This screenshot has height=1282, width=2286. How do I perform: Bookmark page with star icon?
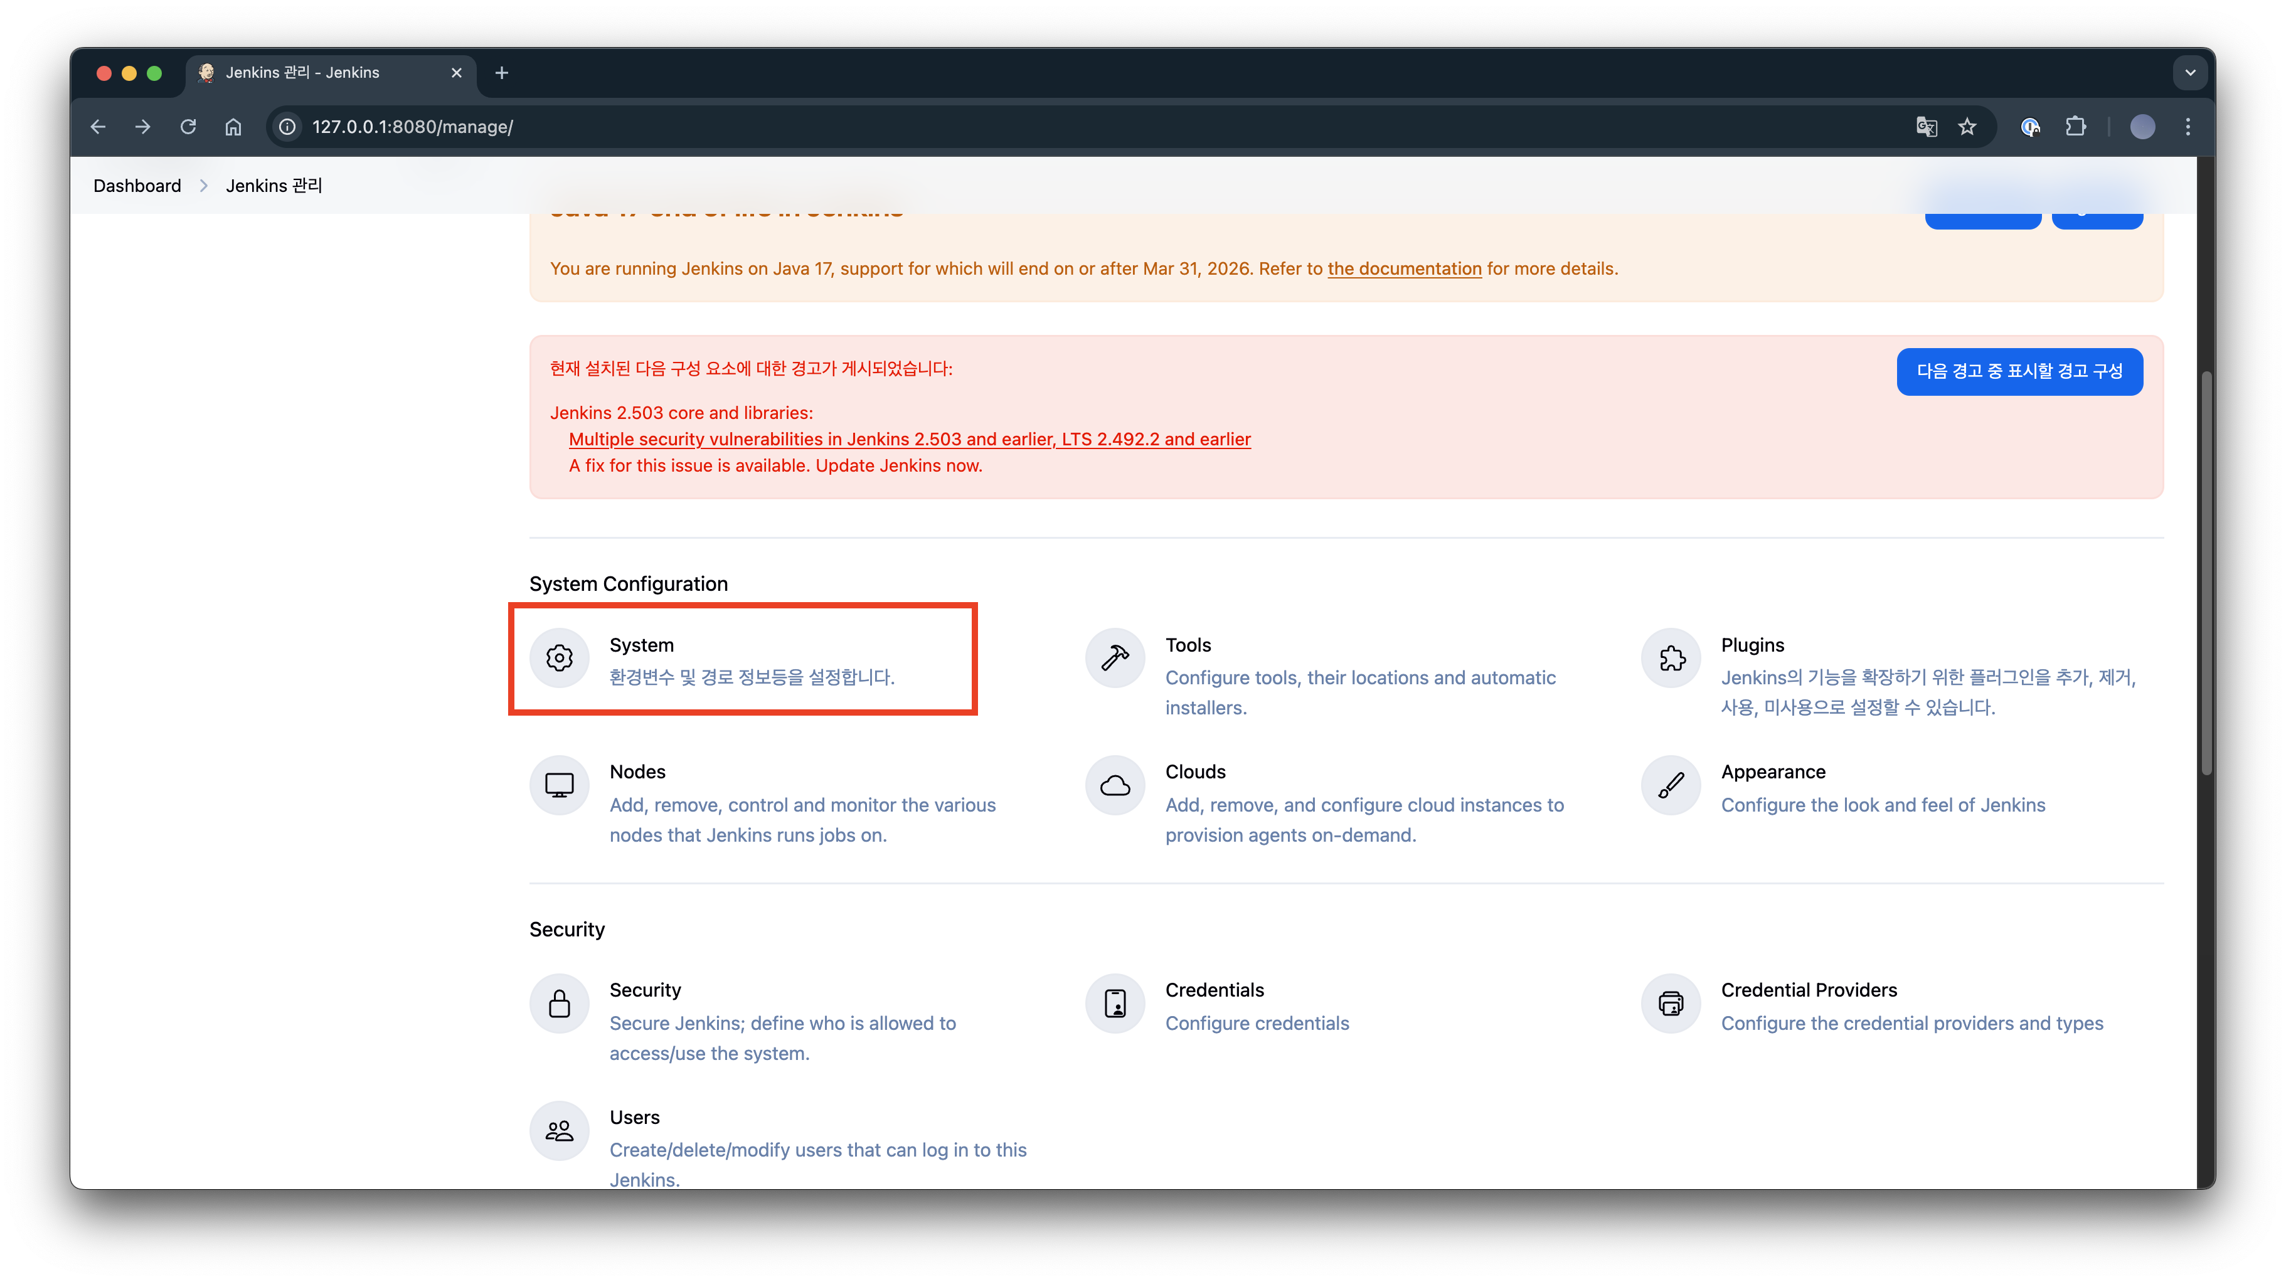coord(1967,127)
